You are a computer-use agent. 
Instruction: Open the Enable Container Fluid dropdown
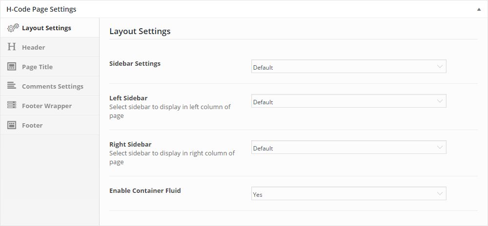[x=348, y=193]
